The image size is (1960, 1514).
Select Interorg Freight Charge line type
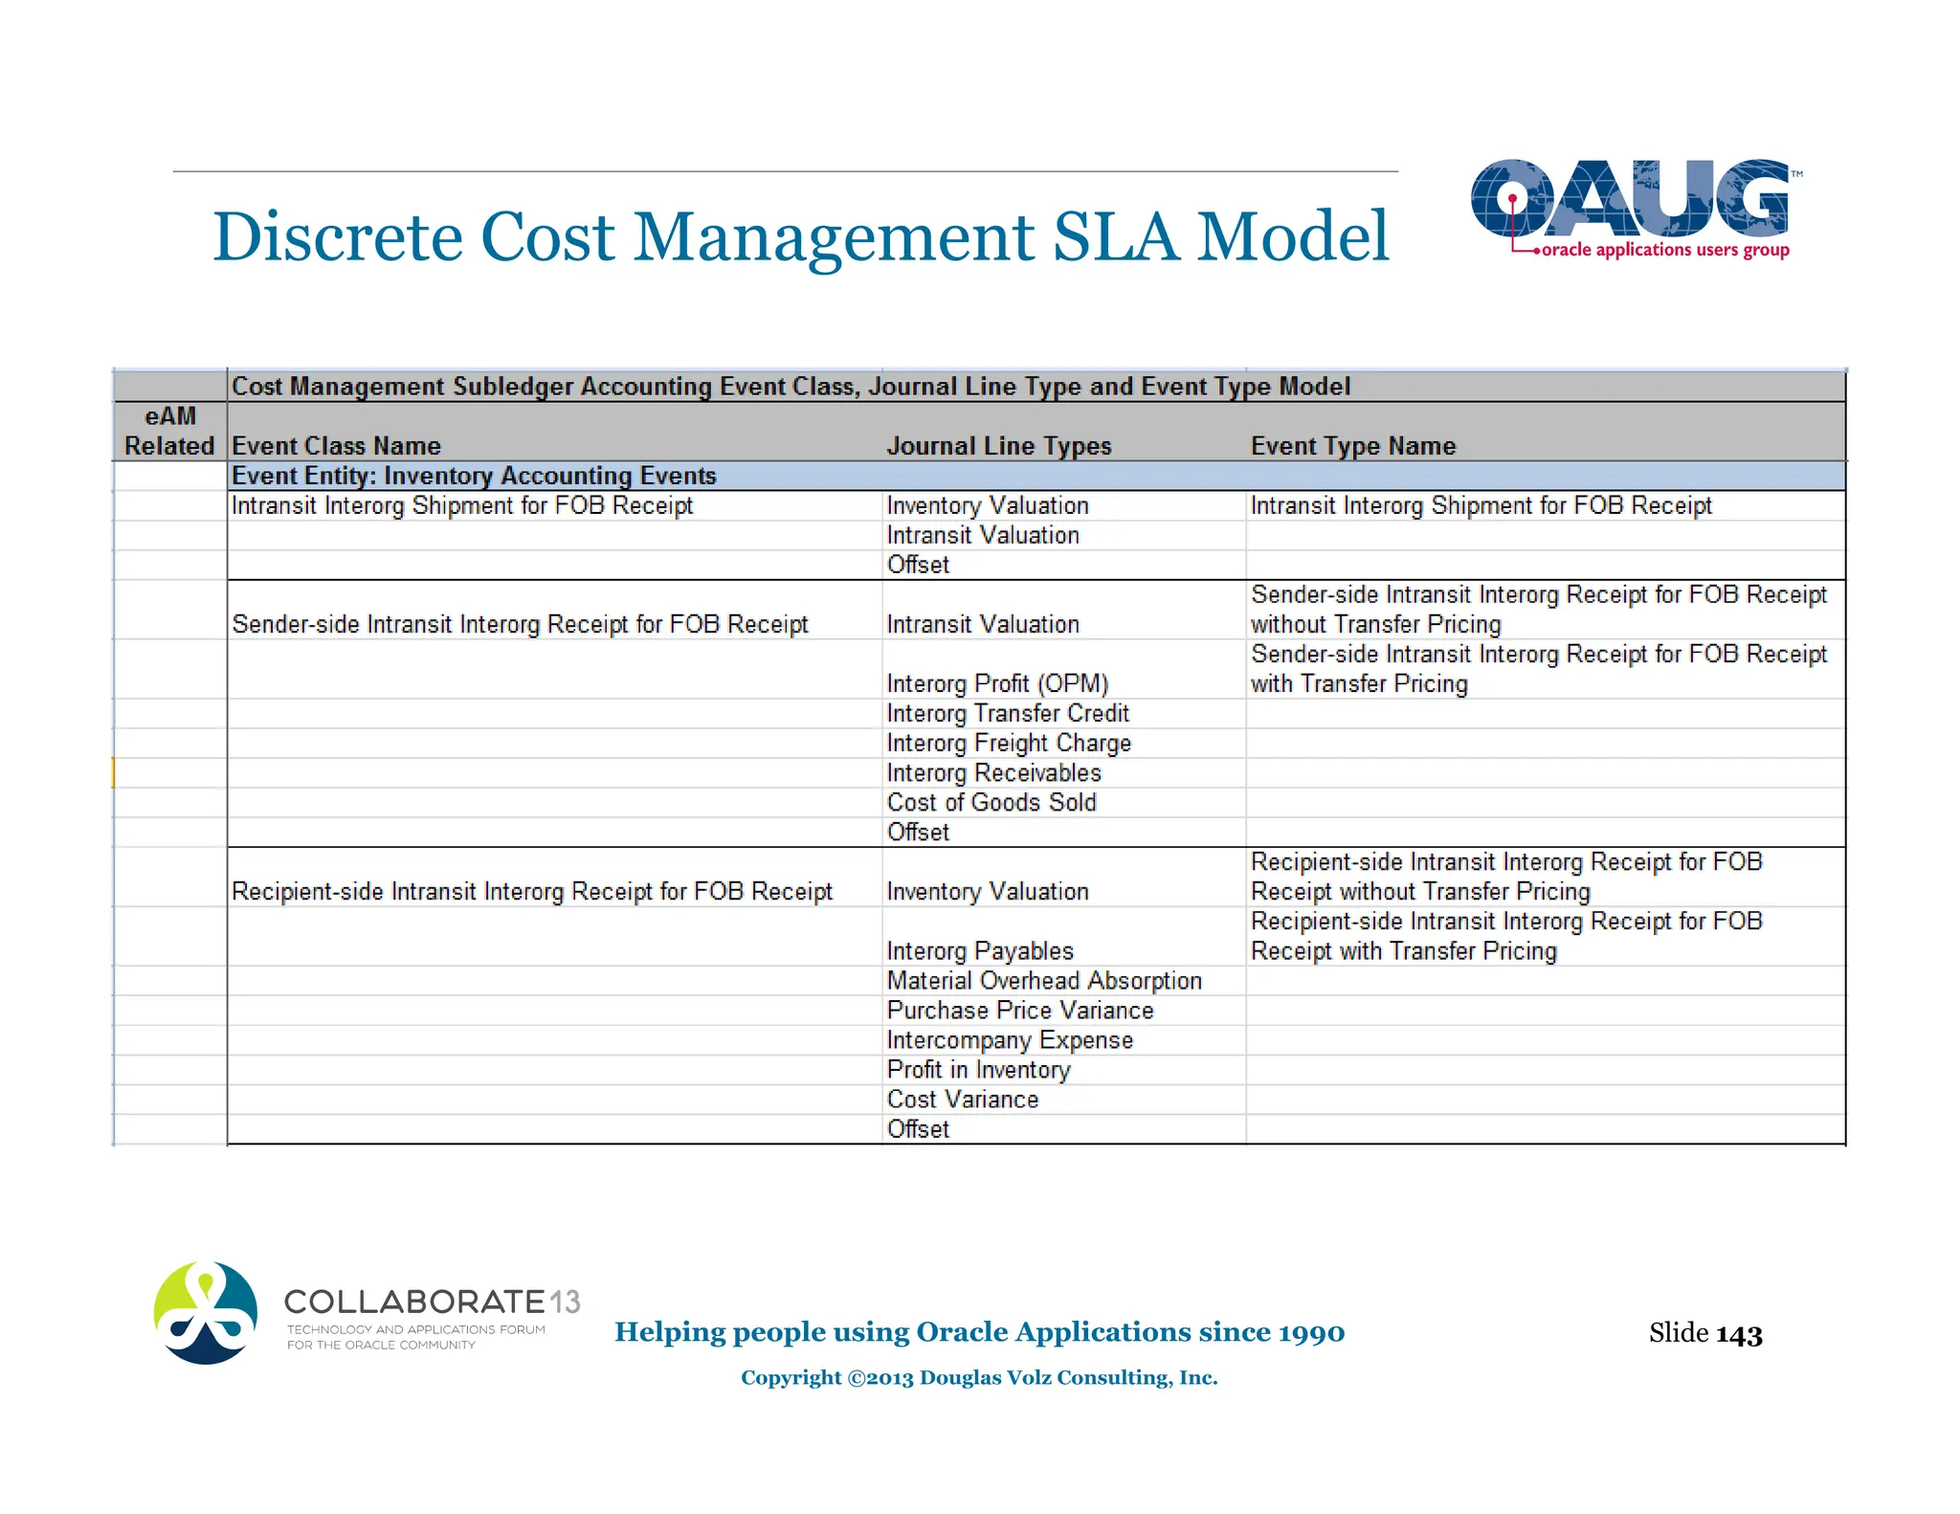point(1009,743)
